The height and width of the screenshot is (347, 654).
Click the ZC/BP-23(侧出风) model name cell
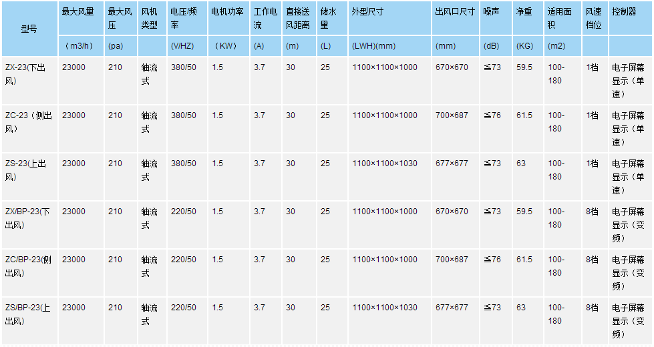28,266
